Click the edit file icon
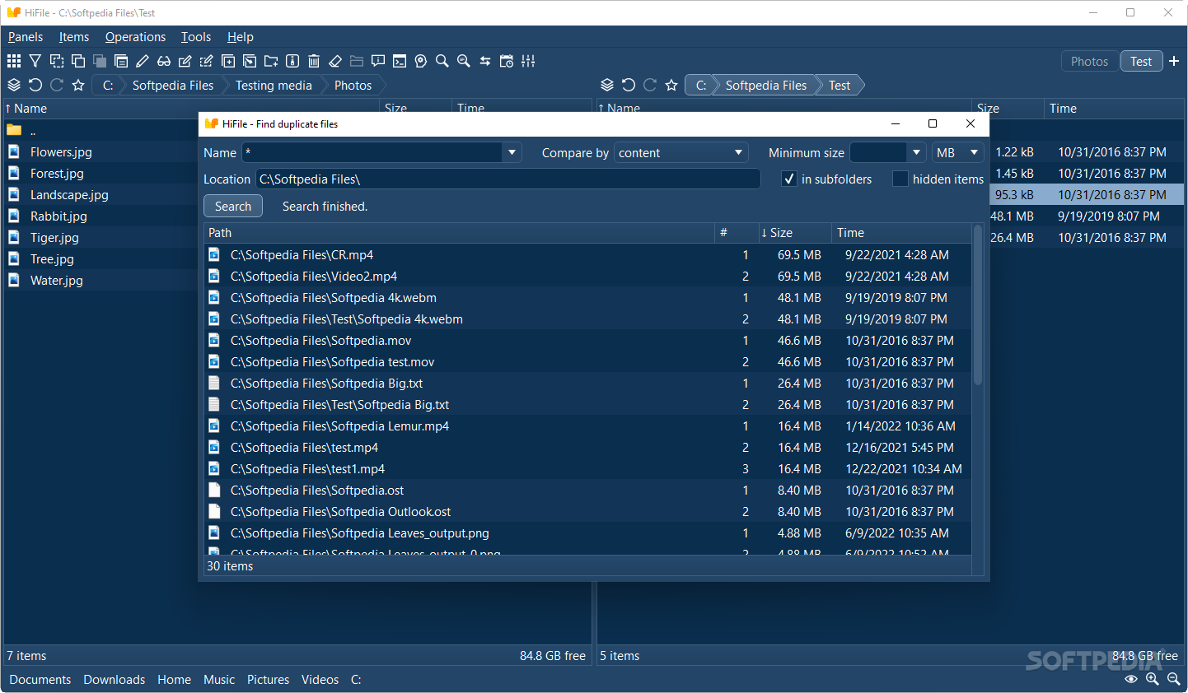 pos(185,61)
